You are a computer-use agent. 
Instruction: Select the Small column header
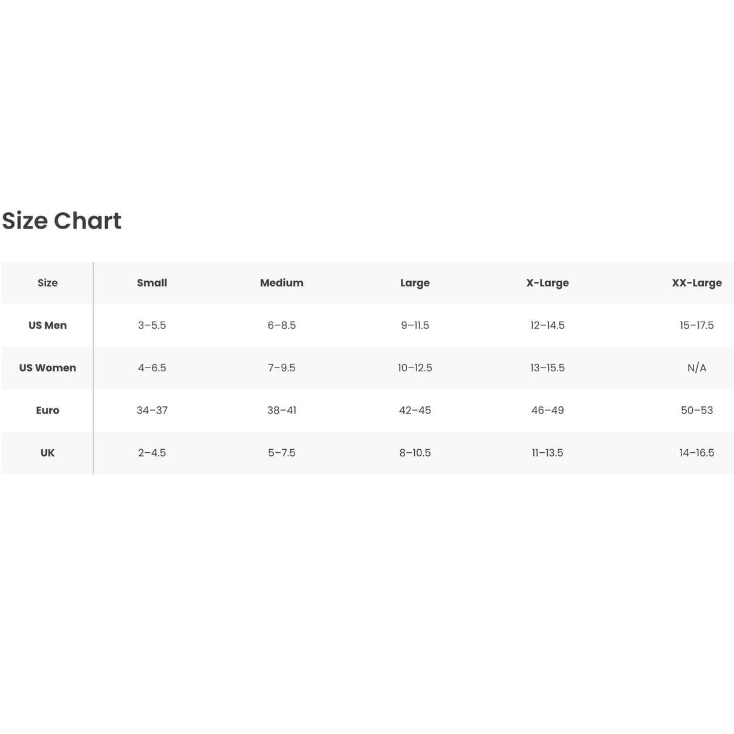pyautogui.click(x=152, y=283)
